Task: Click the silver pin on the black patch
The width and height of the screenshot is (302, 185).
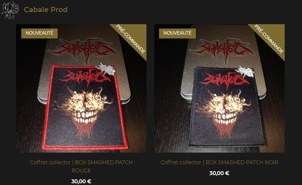Action: pos(245,72)
